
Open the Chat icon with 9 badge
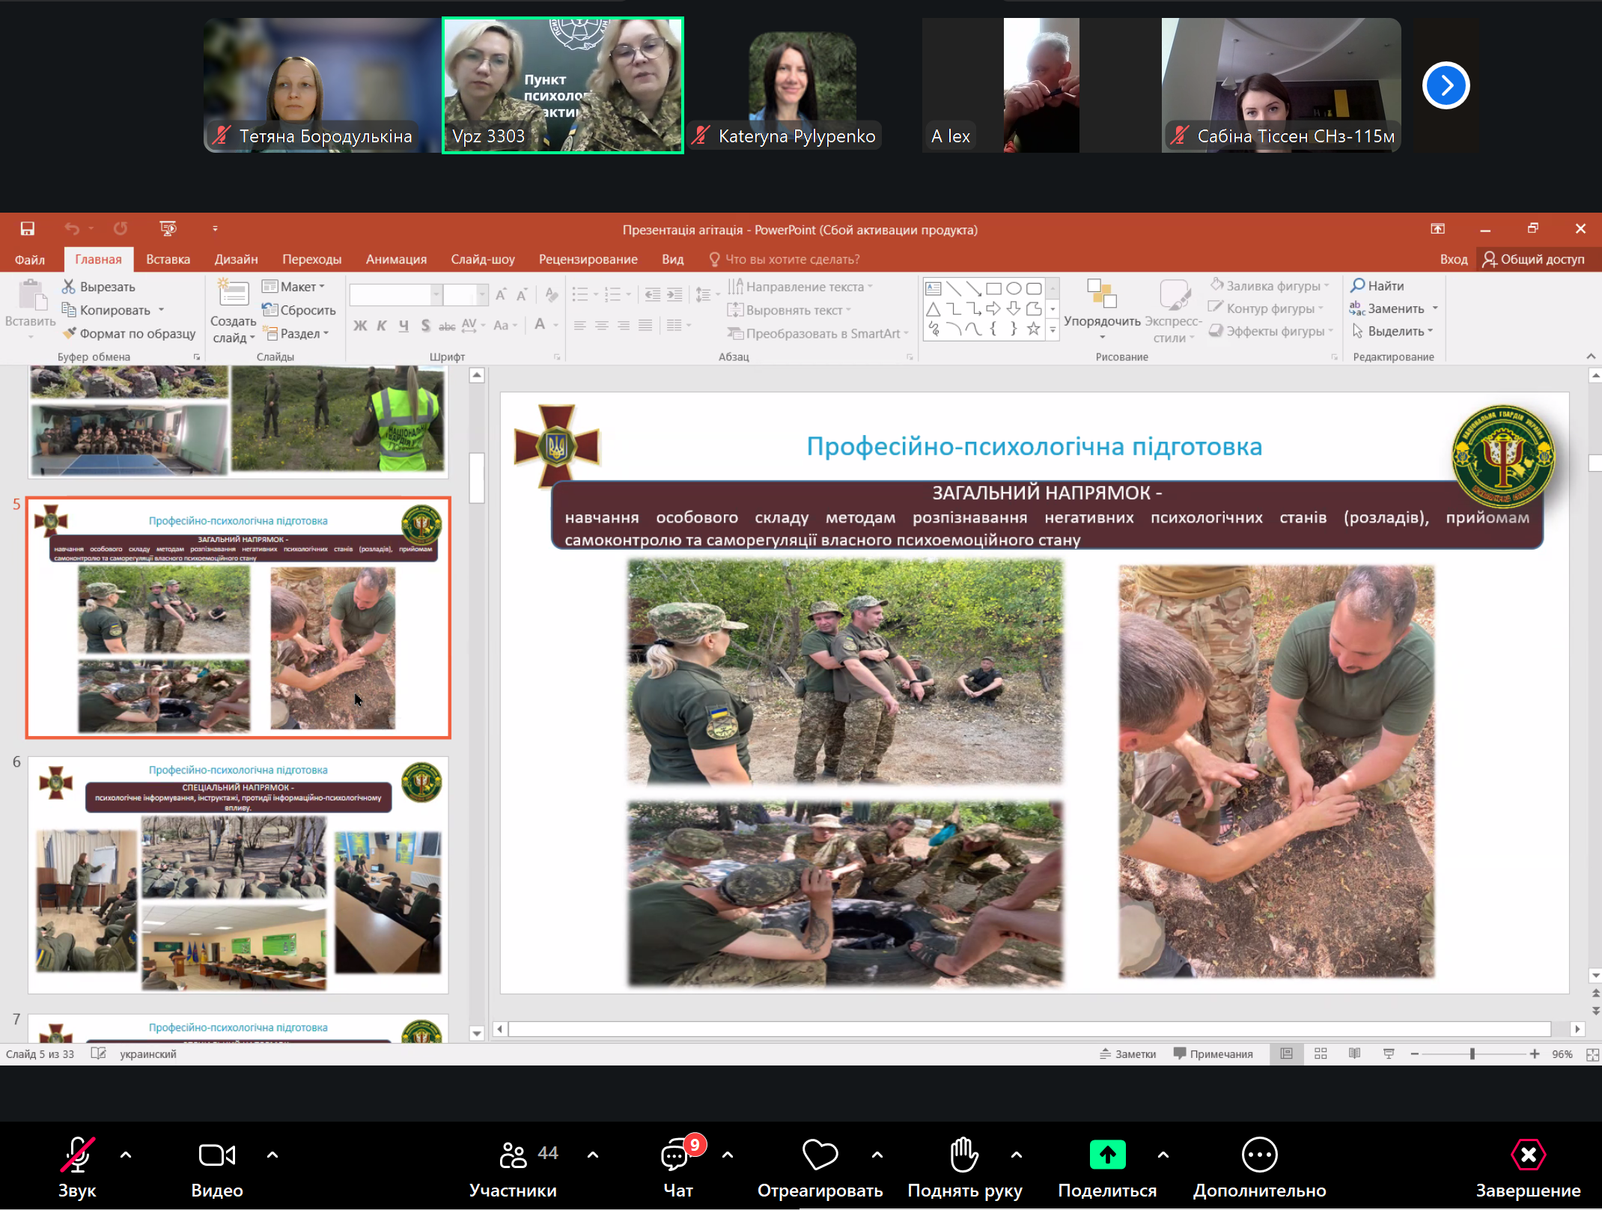click(674, 1156)
